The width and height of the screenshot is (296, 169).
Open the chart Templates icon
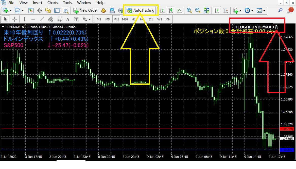259,11
